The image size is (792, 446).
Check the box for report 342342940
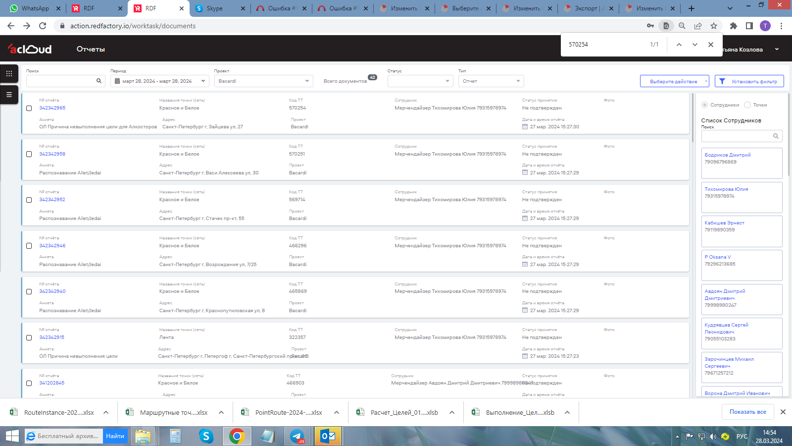pos(29,291)
